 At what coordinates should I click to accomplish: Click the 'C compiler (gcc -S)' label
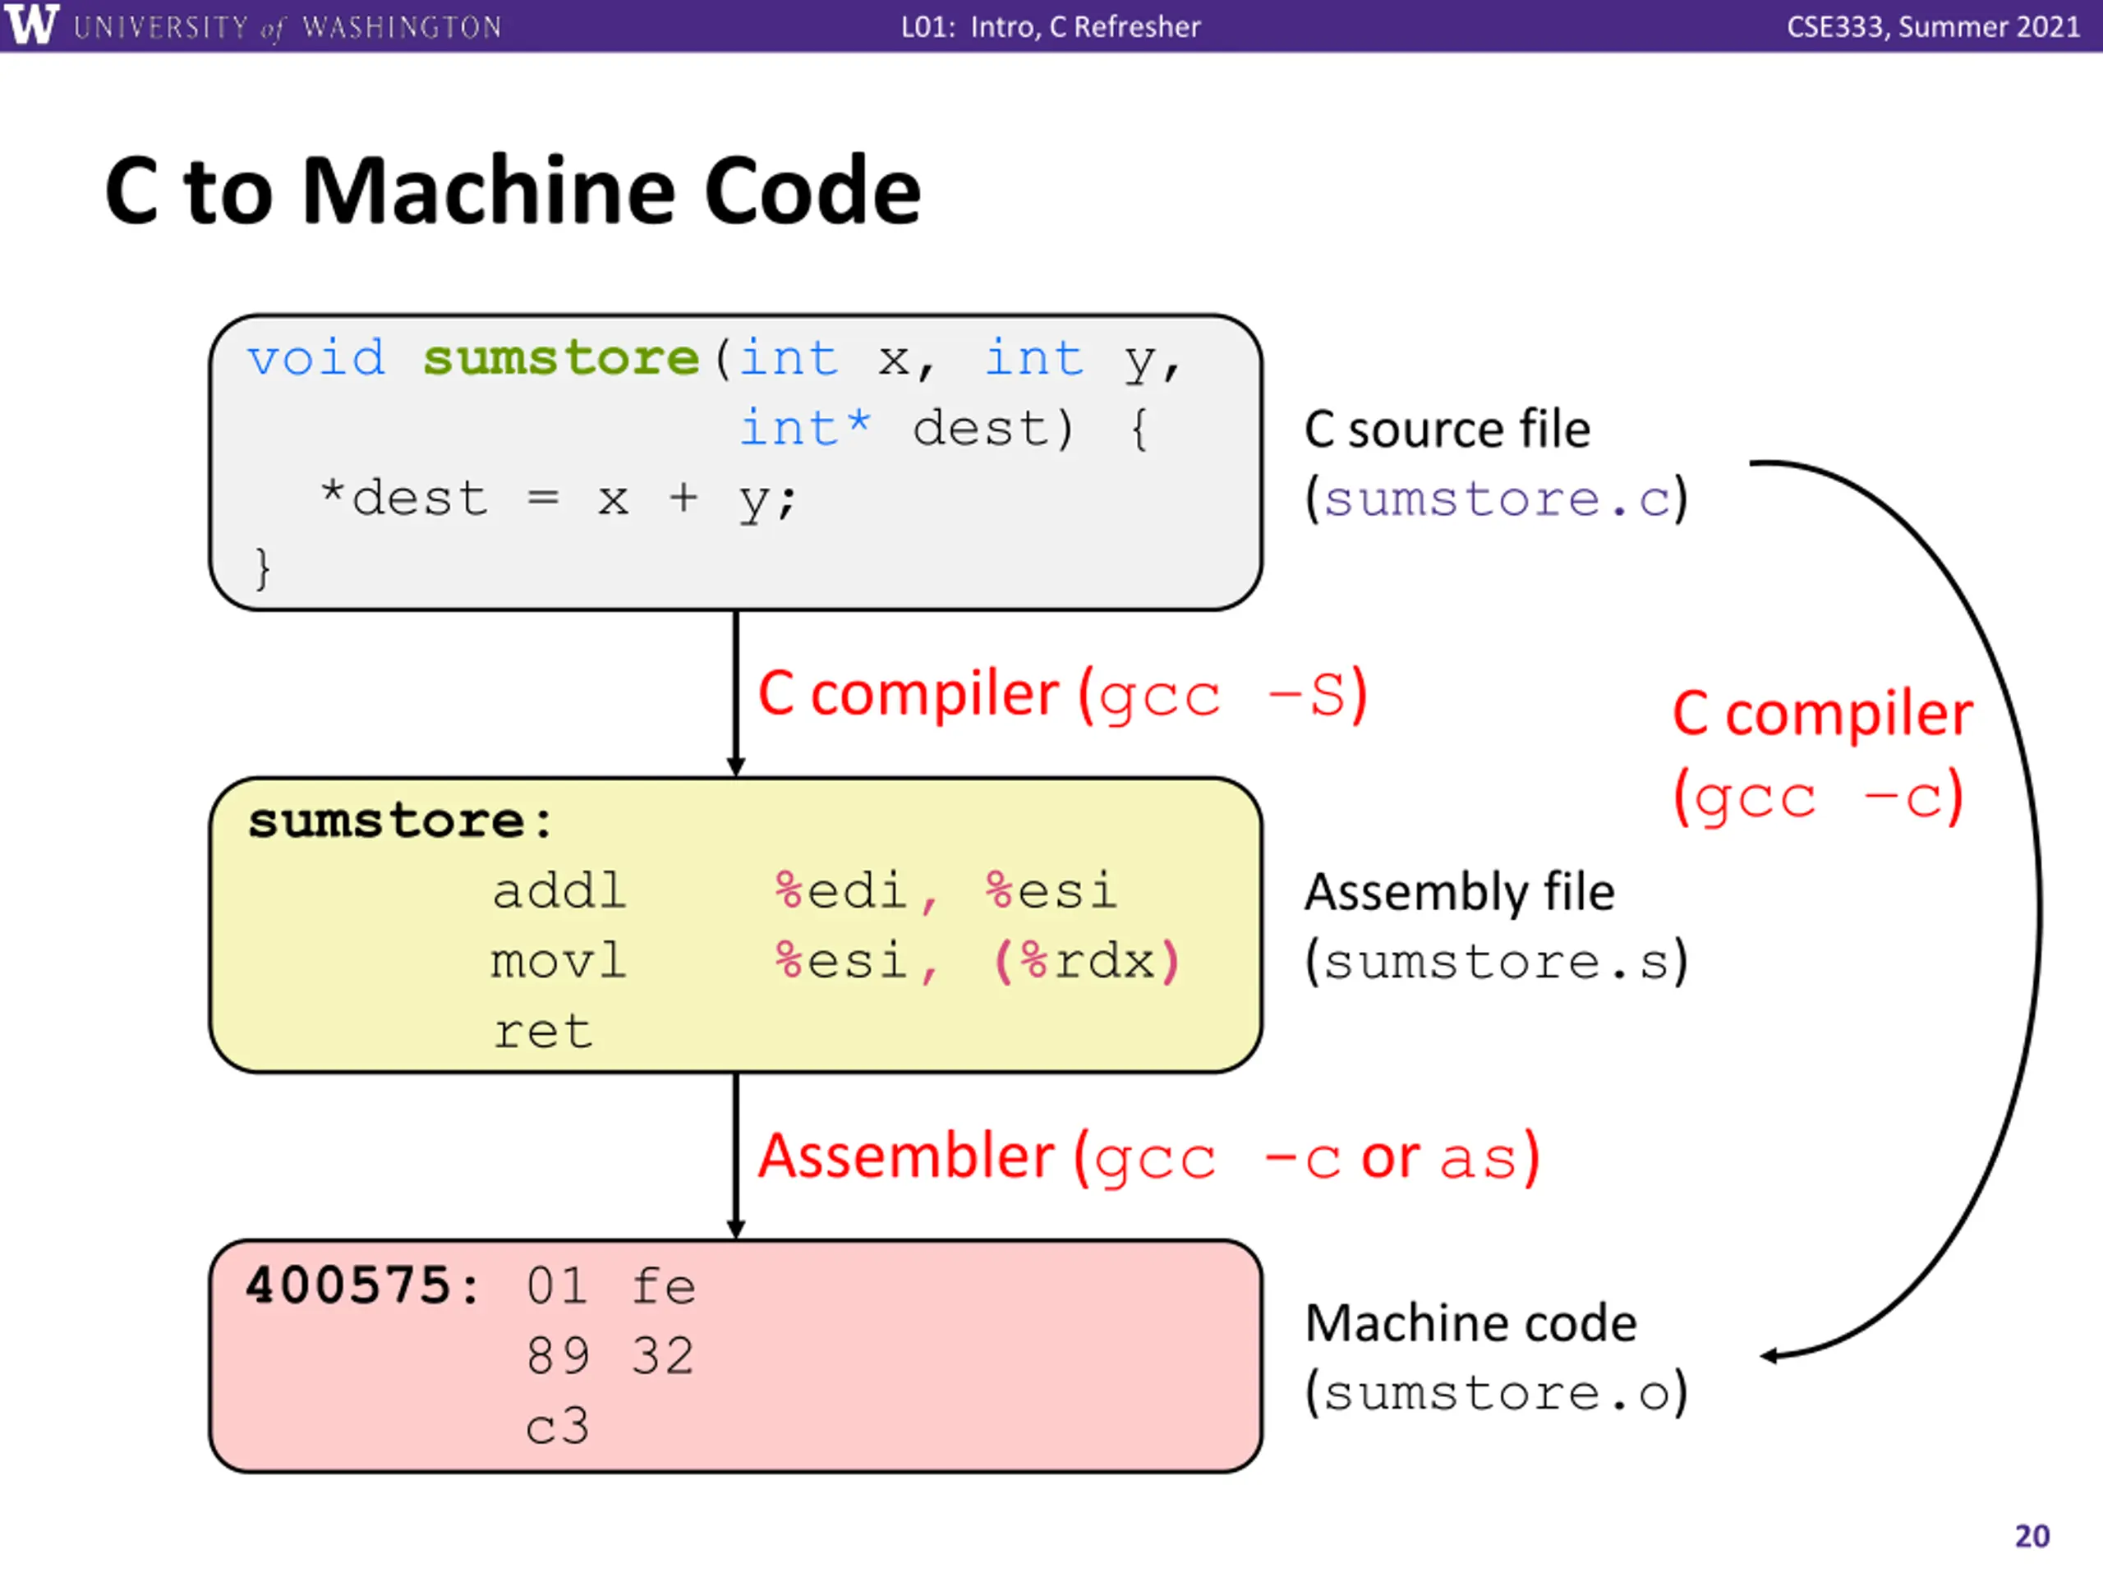pos(1063,694)
